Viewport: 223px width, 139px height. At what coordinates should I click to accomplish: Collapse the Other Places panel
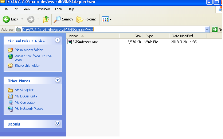pyautogui.click(x=57, y=80)
